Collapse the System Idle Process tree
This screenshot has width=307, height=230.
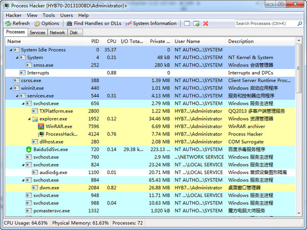(10, 50)
